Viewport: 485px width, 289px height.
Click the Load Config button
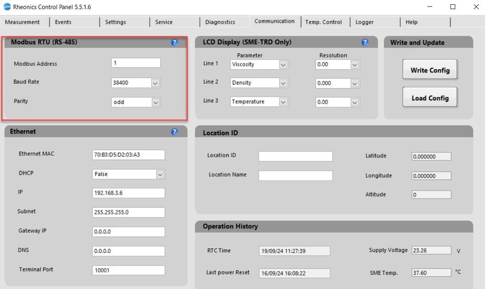tap(429, 97)
